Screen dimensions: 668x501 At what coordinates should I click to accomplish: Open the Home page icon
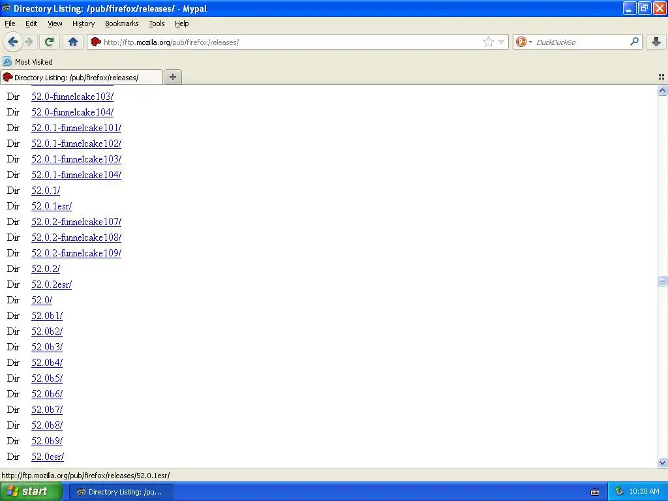tap(73, 42)
